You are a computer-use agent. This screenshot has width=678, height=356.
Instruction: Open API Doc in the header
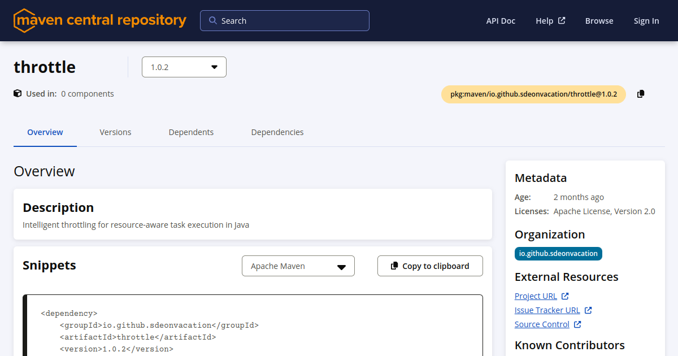click(501, 21)
